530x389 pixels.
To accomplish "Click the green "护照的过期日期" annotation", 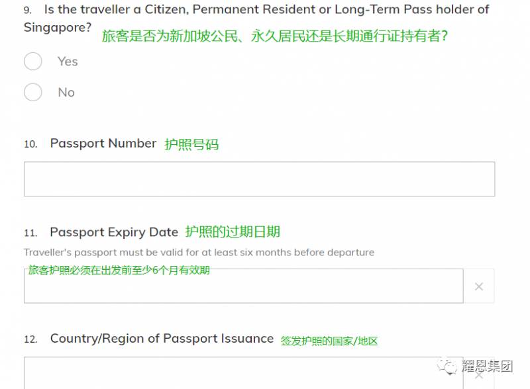I will pyautogui.click(x=233, y=233).
